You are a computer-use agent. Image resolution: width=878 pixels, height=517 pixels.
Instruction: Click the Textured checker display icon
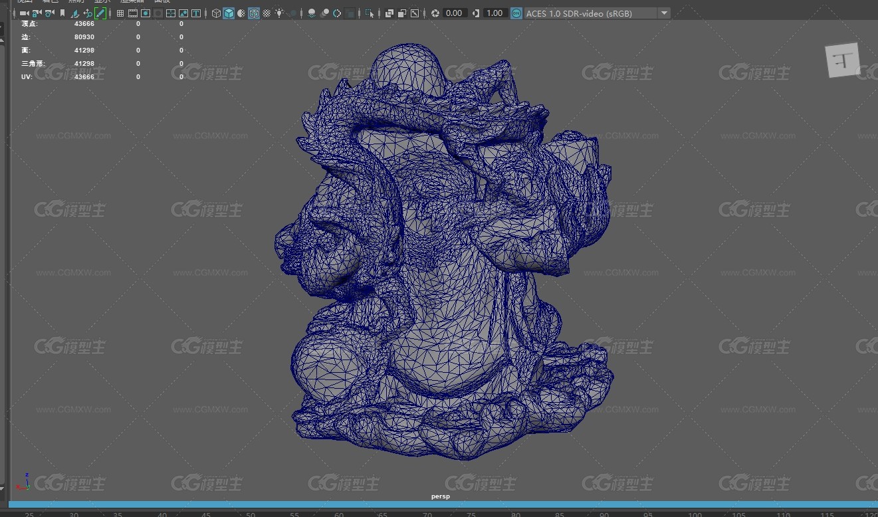pos(267,13)
